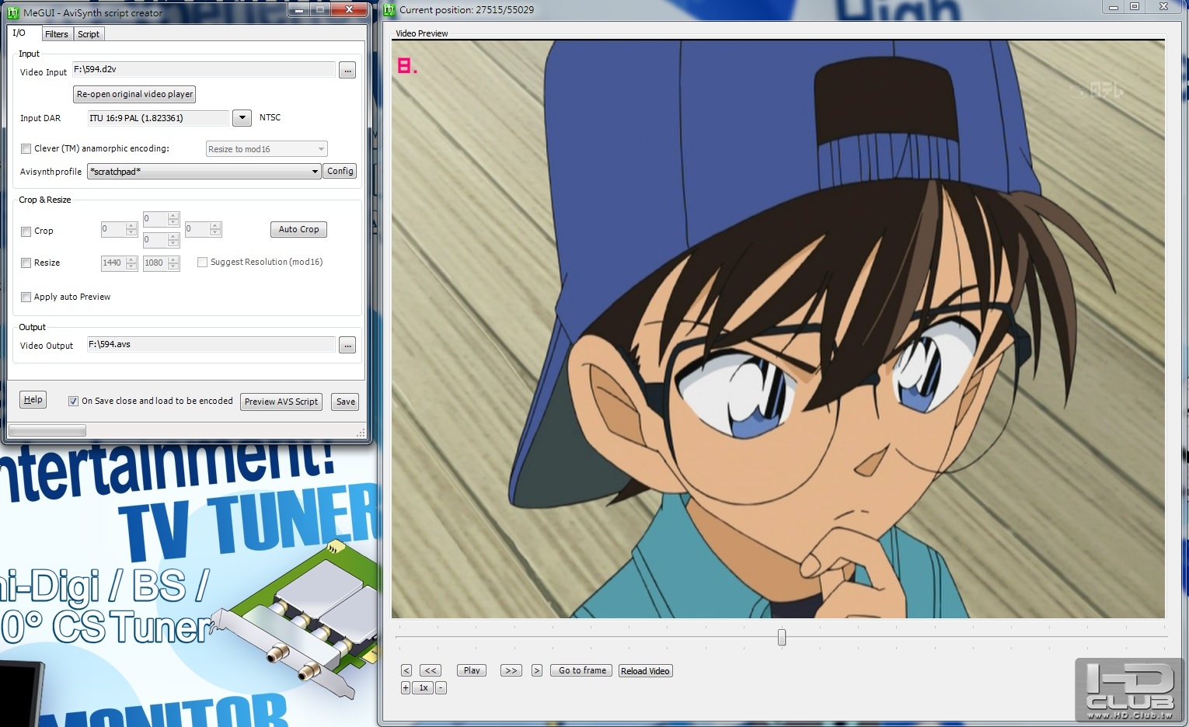
Task: Click MeGUI icon in preview window title bar
Action: pyautogui.click(x=389, y=9)
